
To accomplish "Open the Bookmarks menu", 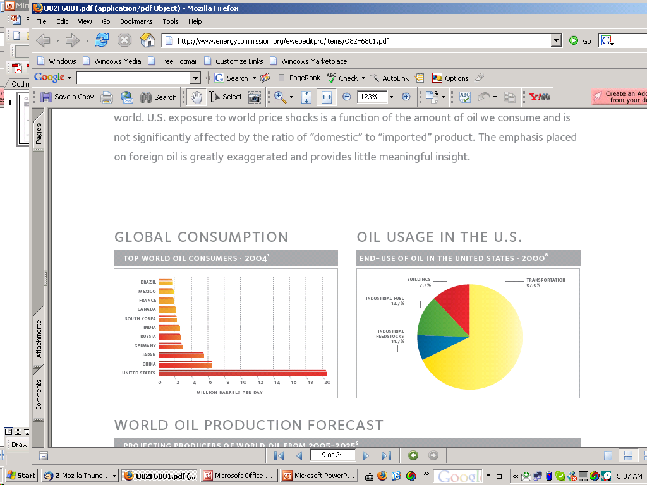I will 136,21.
